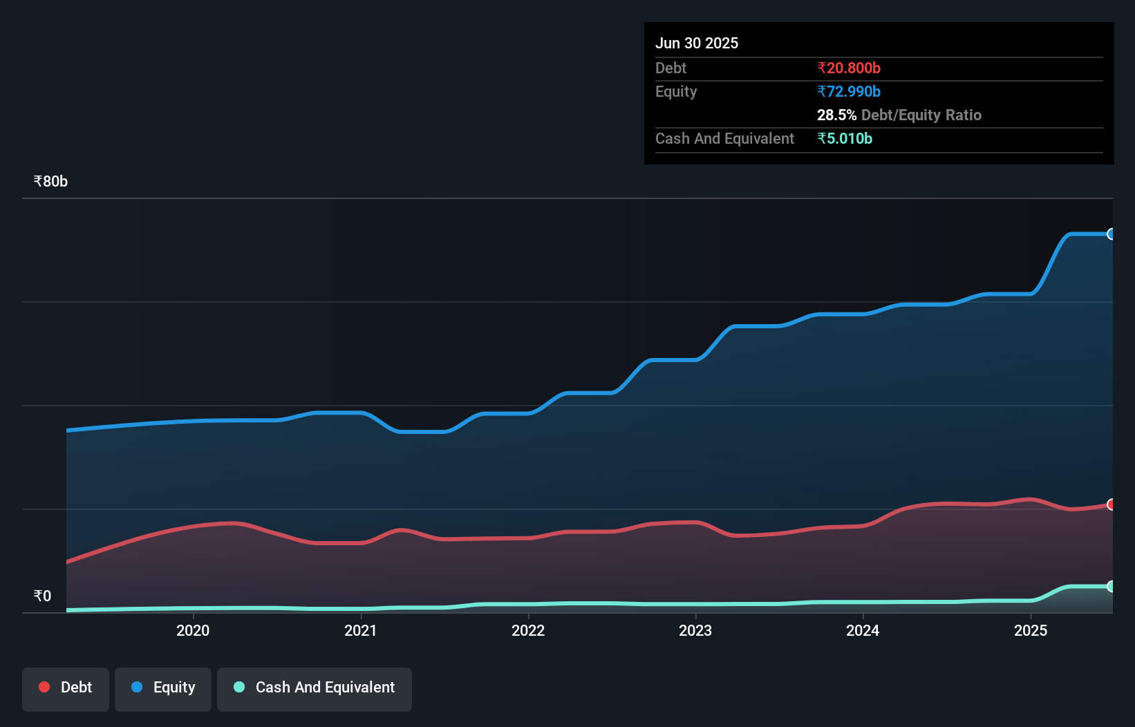Click the red Debt legend dot
This screenshot has height=727, width=1135.
pyautogui.click(x=44, y=687)
